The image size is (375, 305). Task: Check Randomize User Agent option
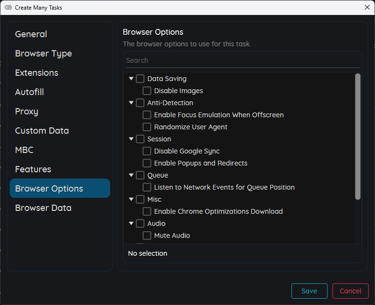point(147,127)
